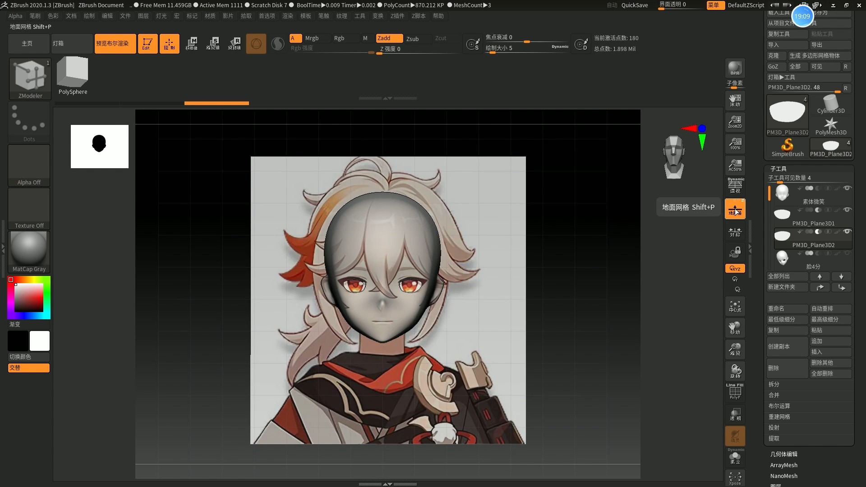Image resolution: width=866 pixels, height=487 pixels.
Task: Open the 帮助 (Help) menu
Action: [438, 16]
